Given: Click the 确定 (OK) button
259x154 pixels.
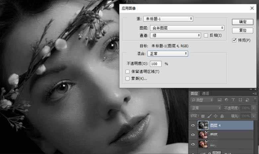Looking at the screenshot, I should click(x=243, y=22).
